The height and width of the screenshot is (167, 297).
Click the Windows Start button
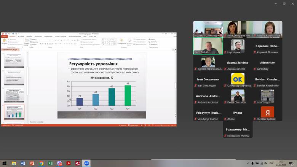[x=5, y=163]
